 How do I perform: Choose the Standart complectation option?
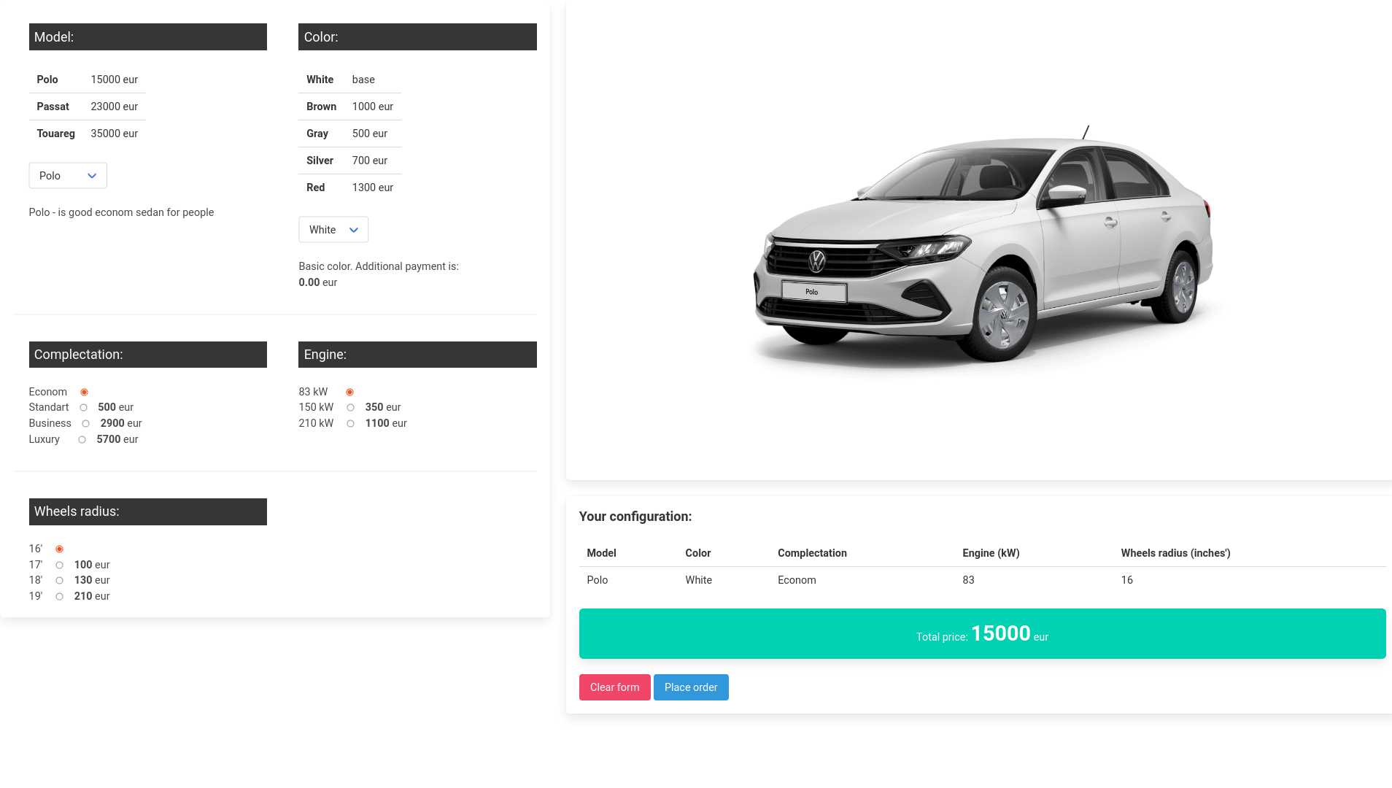(x=83, y=408)
